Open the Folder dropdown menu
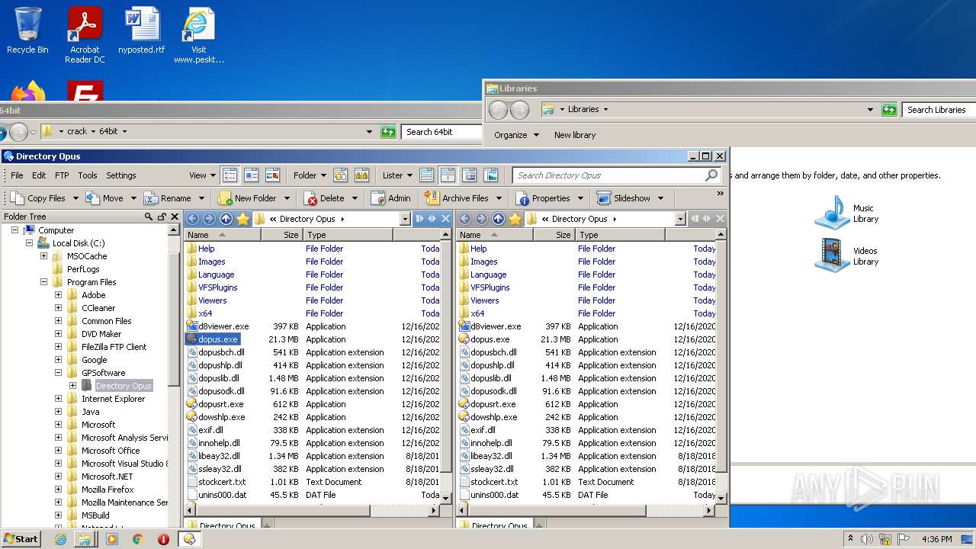The height and width of the screenshot is (549, 976). 310,175
